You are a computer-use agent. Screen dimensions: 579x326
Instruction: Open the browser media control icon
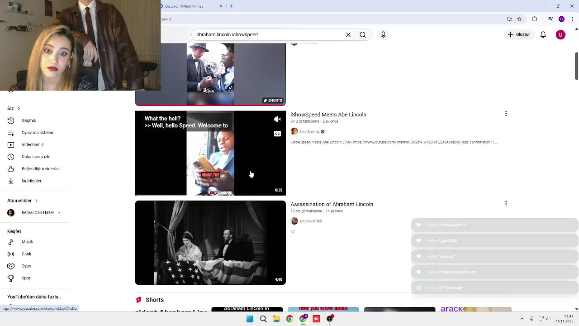551,19
